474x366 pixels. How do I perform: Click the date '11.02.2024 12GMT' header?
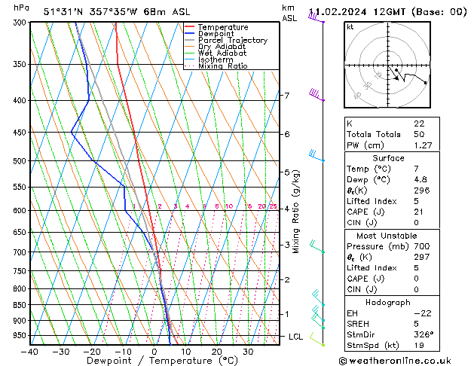coord(357,12)
